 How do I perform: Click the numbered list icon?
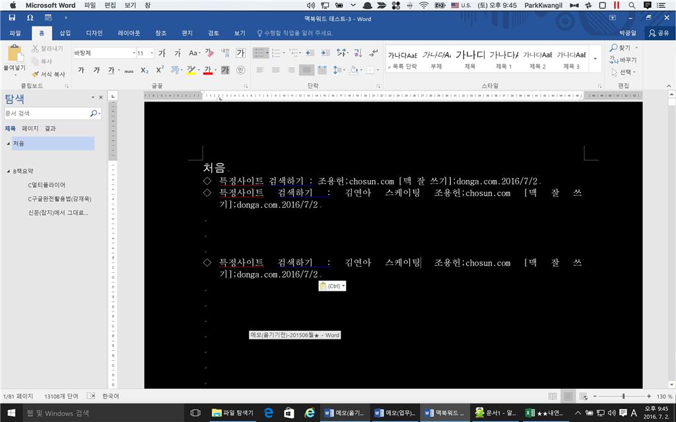click(x=277, y=53)
